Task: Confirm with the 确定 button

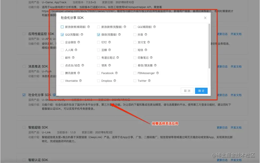Action: point(201,91)
